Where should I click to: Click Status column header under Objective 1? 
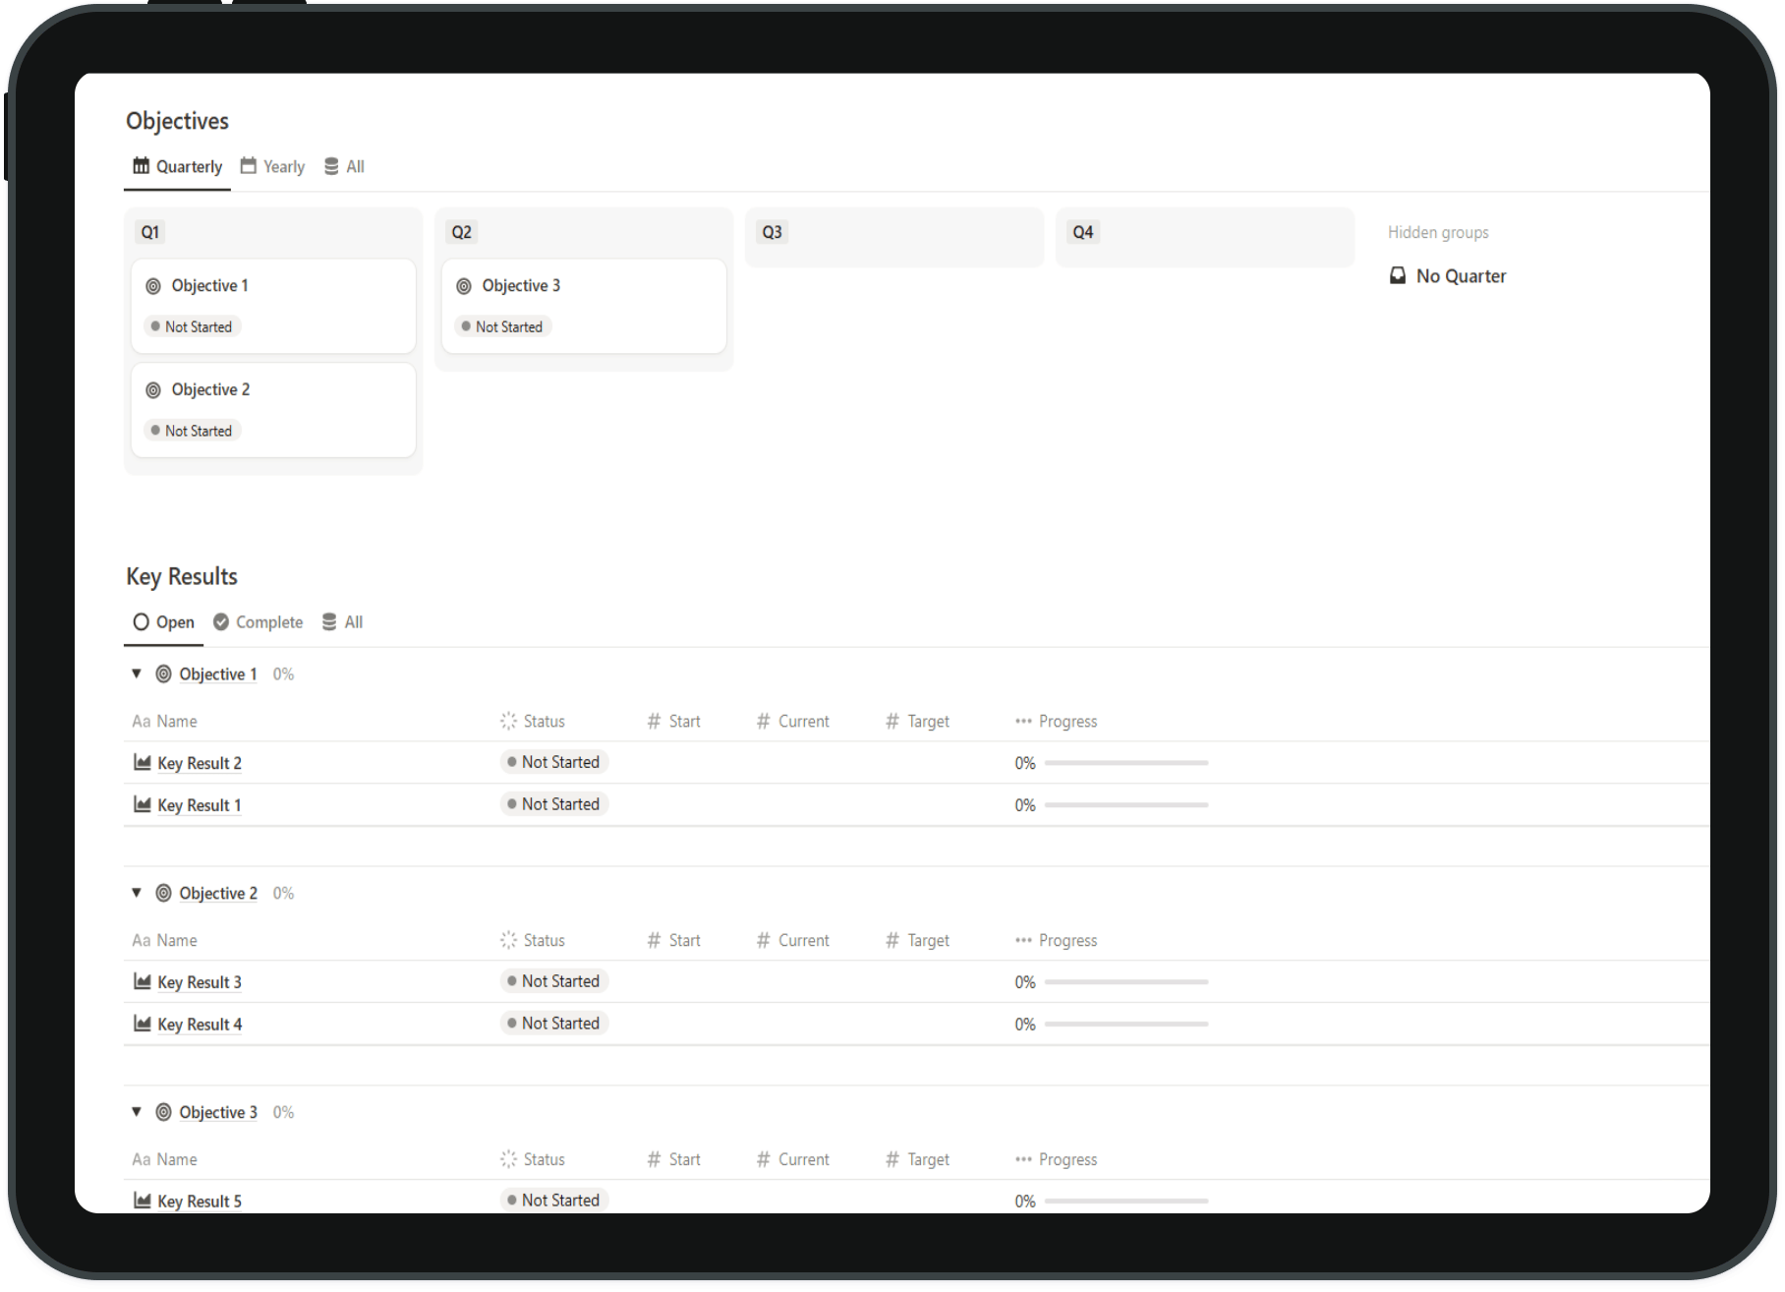point(533,722)
